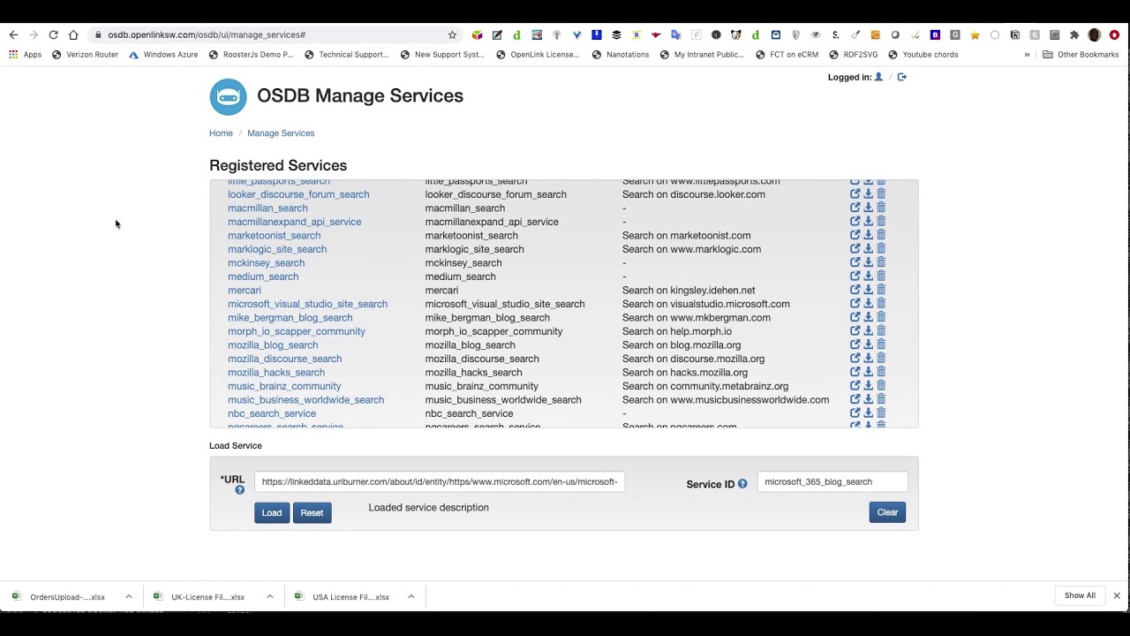Click Show All downloads button
Screen dimensions: 1130x636
tap(1080, 595)
